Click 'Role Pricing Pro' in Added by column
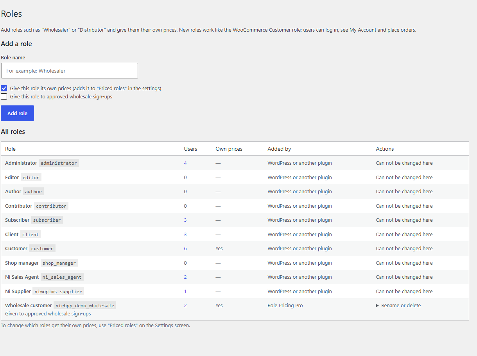The height and width of the screenshot is (356, 477). [285, 306]
